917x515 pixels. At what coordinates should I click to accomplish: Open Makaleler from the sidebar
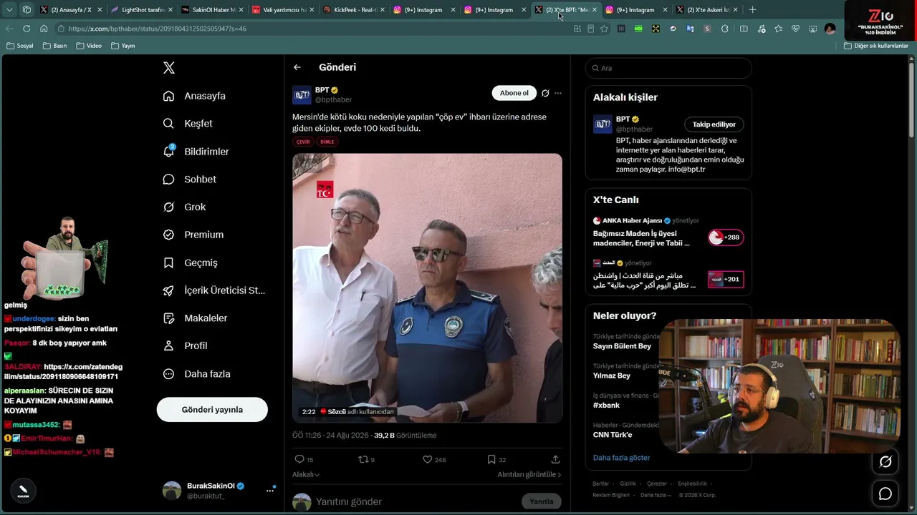pyautogui.click(x=195, y=318)
